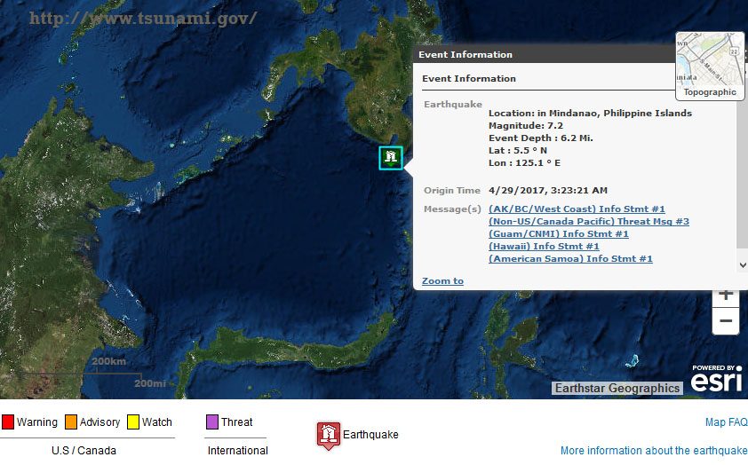Viewport: 748px width, 465px height.
Task: Click the Location: in Mindanao text
Action: tap(590, 113)
